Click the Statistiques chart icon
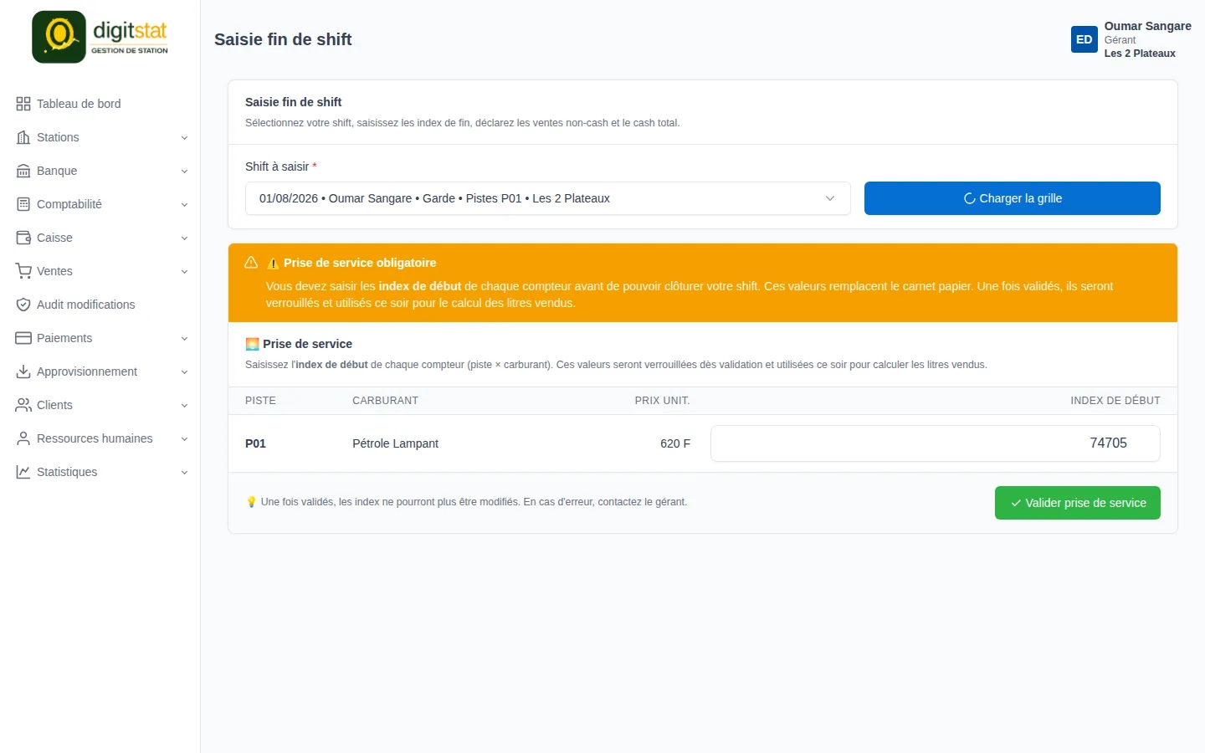The height and width of the screenshot is (753, 1205). tap(23, 472)
